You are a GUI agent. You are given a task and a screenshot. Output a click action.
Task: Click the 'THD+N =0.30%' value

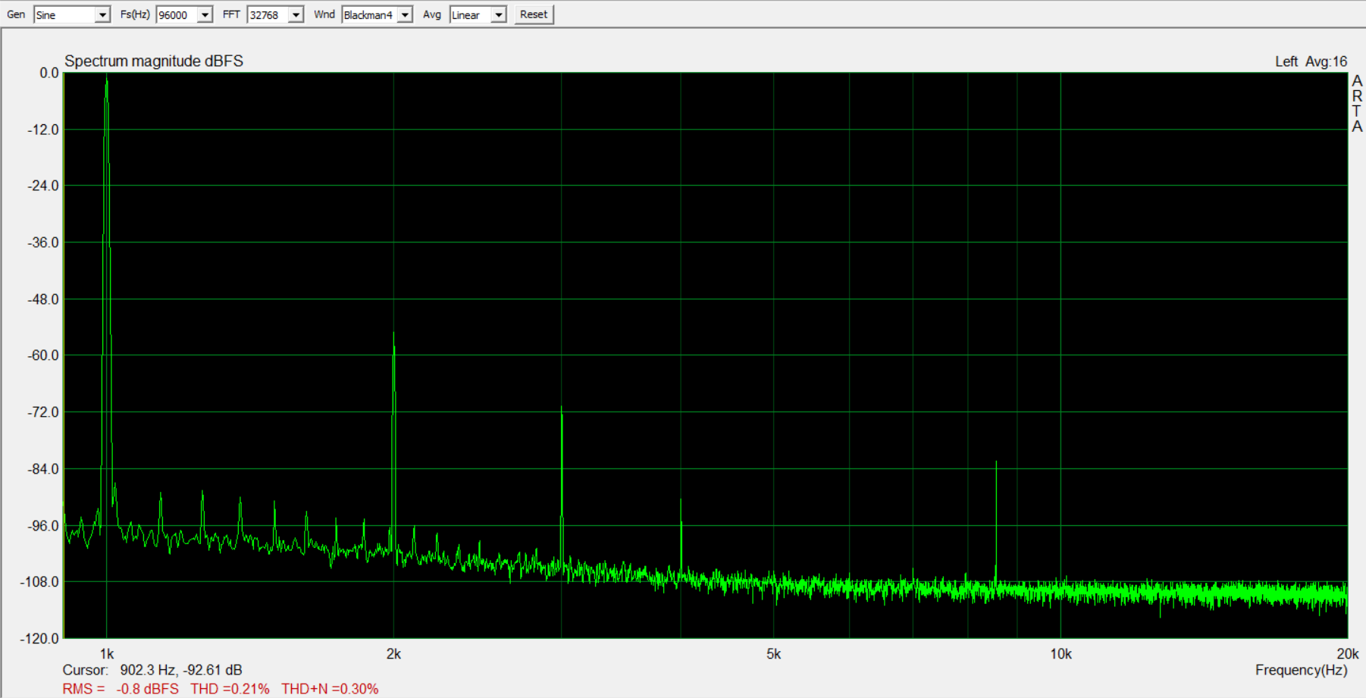(330, 689)
